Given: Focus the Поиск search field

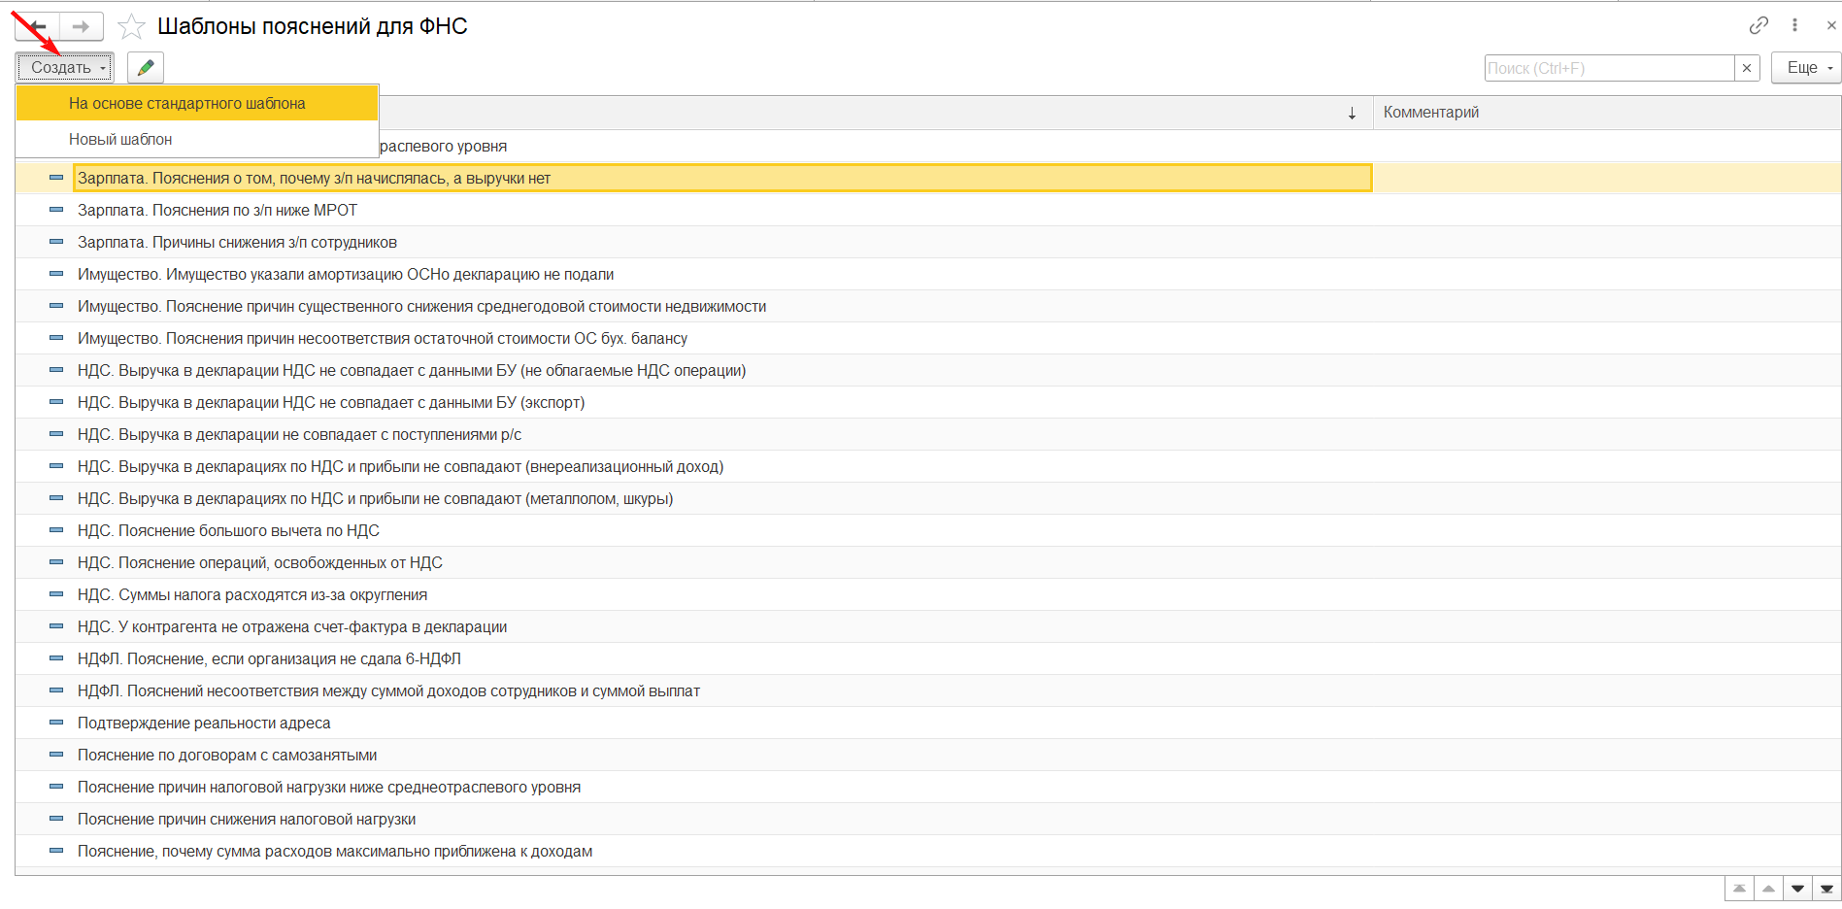Looking at the screenshot, I should (1609, 68).
